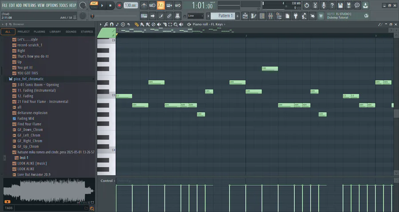This screenshot has height=212, width=399.
Task: Save project with the floppy disk icon
Action: (x=340, y=5)
